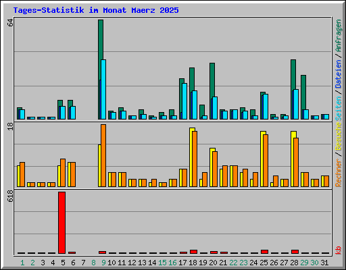Viewport: 346px width, 270px height.
Task: Click the orange Rechner bar for day 9
Action: pos(103,155)
